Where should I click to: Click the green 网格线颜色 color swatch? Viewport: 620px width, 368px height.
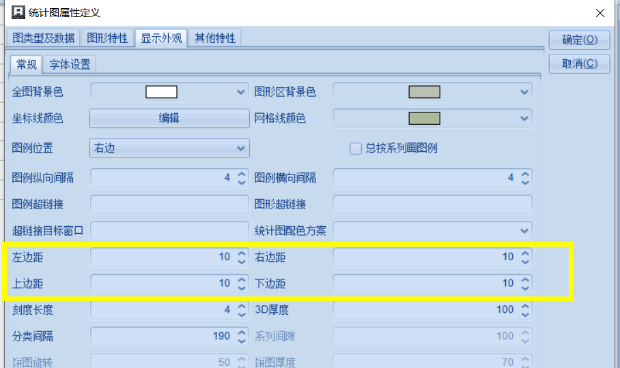(424, 119)
